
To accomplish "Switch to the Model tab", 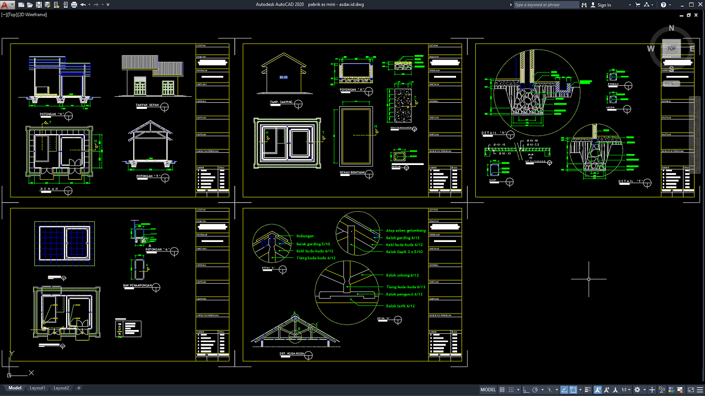I will pos(15,388).
